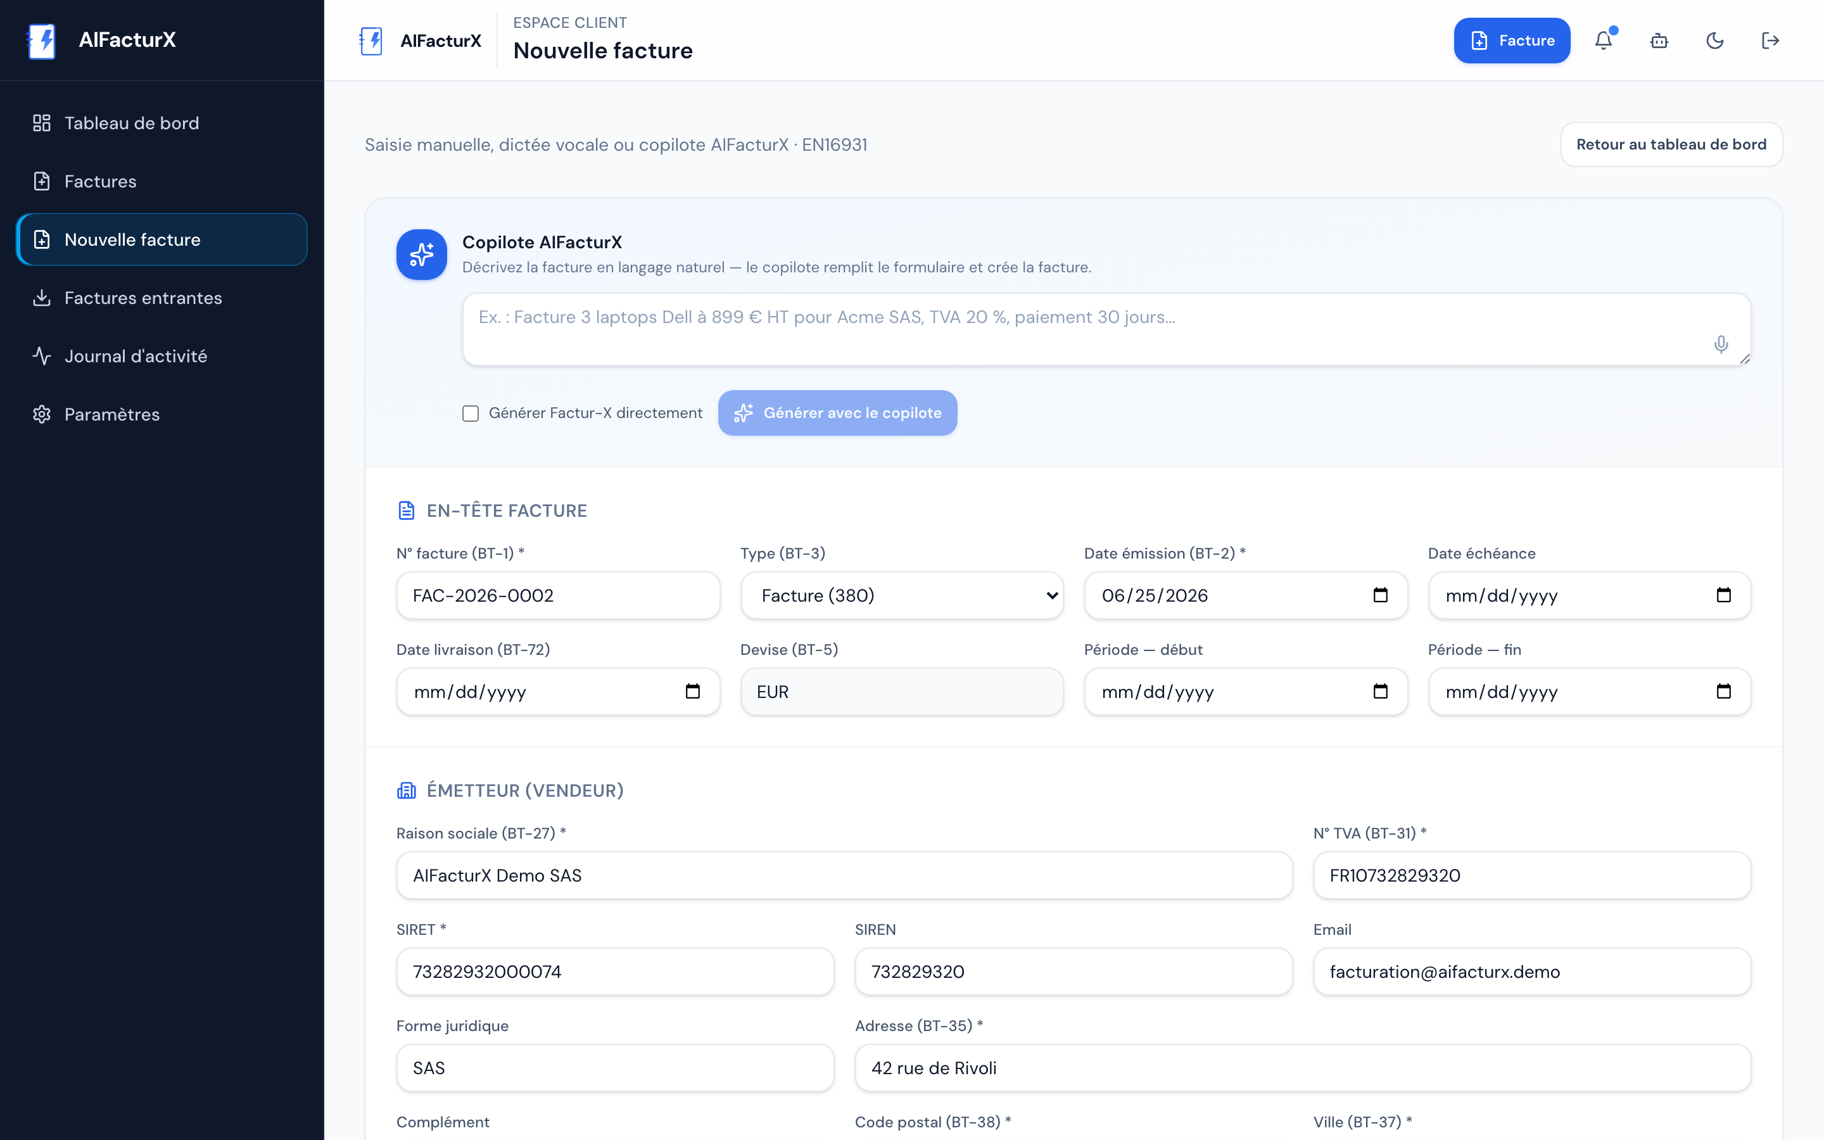
Task: Click the Copilote AIFacturX heading
Action: click(542, 242)
